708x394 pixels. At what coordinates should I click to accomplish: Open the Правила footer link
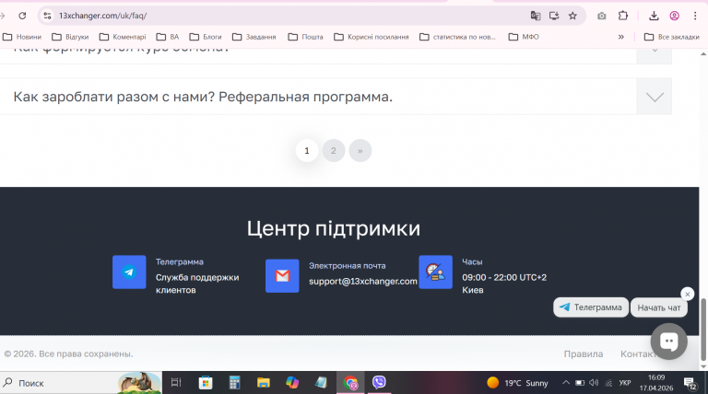pyautogui.click(x=583, y=353)
